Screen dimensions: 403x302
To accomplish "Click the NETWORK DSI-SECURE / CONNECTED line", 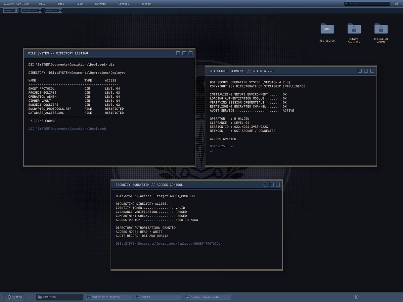I will pyautogui.click(x=242, y=131).
